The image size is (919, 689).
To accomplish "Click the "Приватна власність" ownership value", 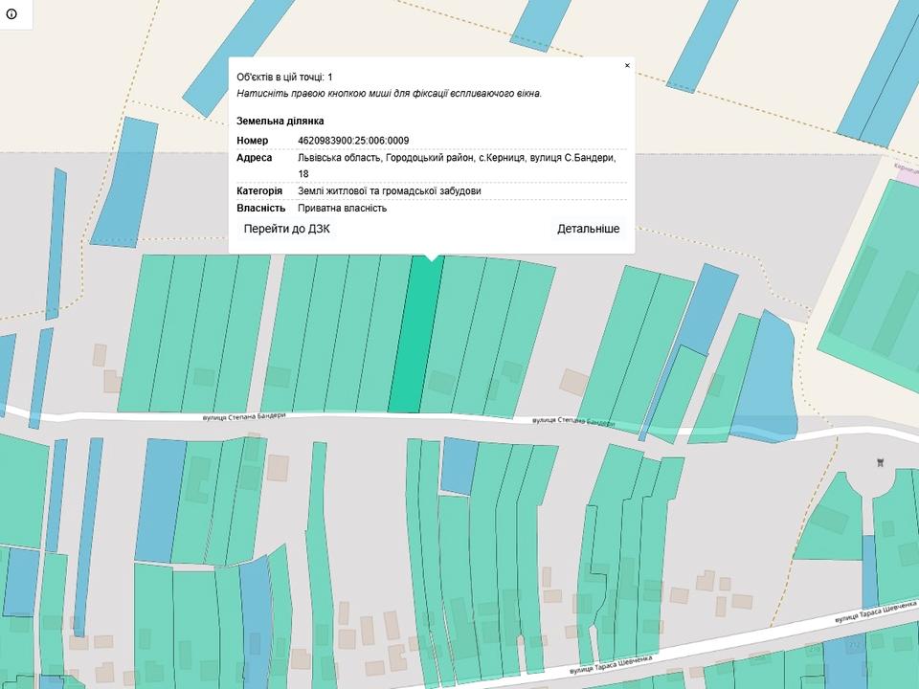I will (x=342, y=208).
